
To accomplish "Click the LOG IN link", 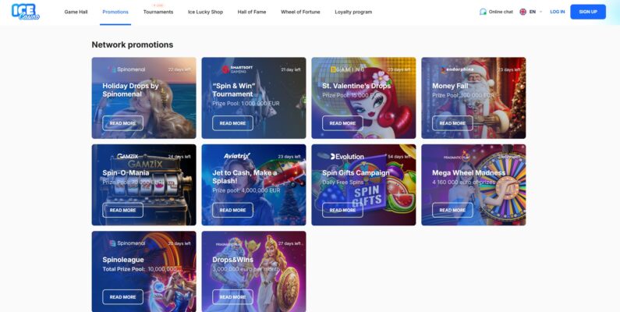I will tap(558, 12).
